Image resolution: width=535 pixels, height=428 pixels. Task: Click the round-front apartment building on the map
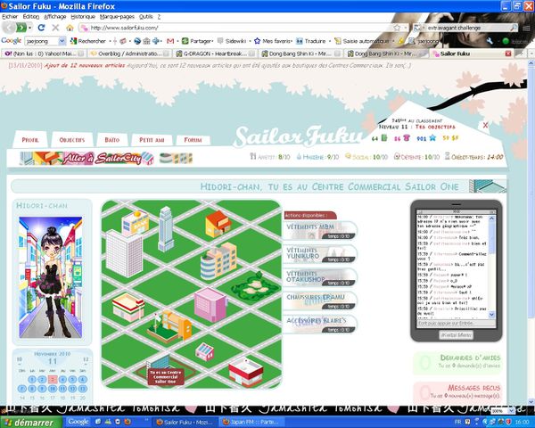(218, 261)
